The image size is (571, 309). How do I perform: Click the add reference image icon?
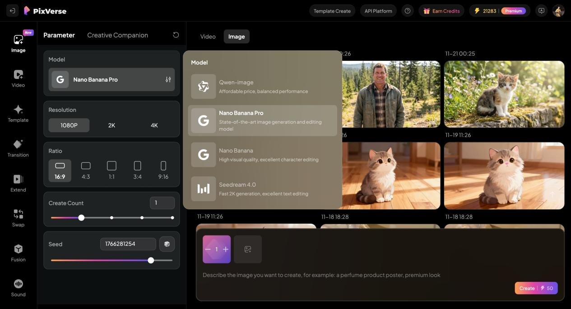click(248, 249)
